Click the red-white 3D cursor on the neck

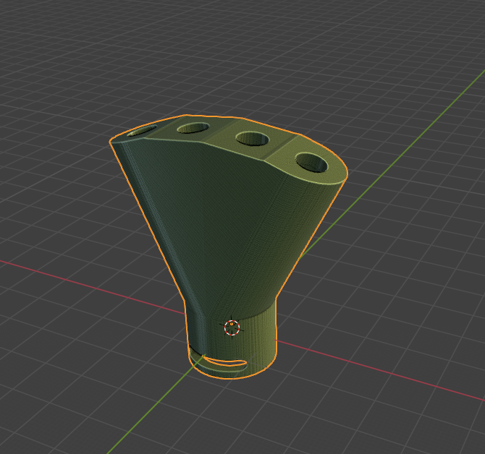point(232,327)
